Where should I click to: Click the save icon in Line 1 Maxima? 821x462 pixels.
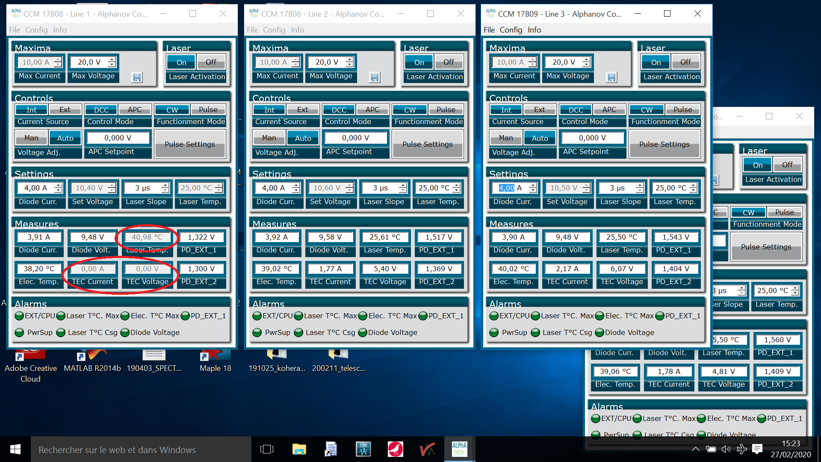pos(137,77)
